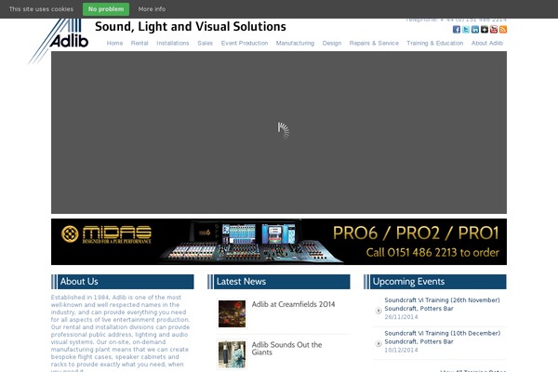Viewport: 558px width, 372px height.
Task: Click event date 26/11/2014
Action: [x=401, y=317]
